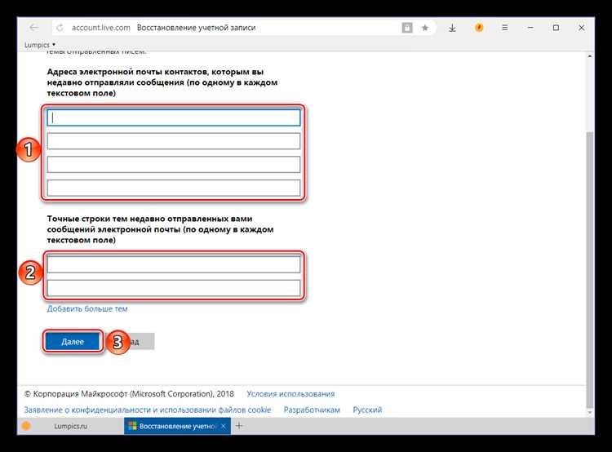
Task: Click the browser back arrow
Action: point(34,27)
